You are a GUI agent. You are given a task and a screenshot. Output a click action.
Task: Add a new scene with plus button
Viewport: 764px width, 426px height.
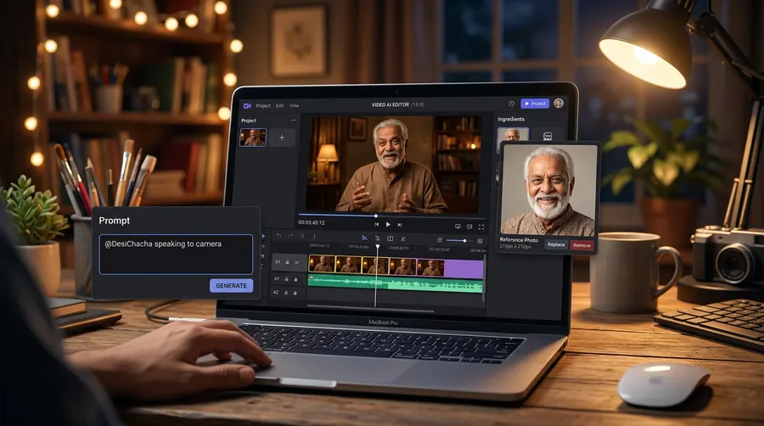[282, 137]
